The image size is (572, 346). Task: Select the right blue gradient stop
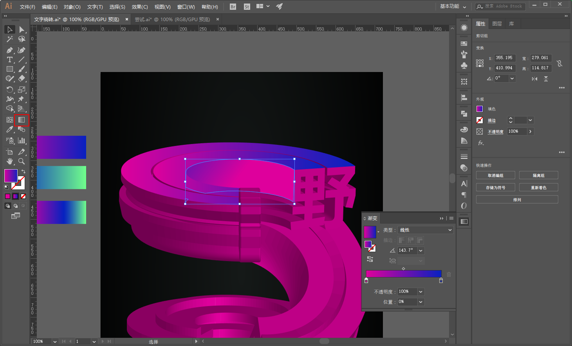pos(441,281)
